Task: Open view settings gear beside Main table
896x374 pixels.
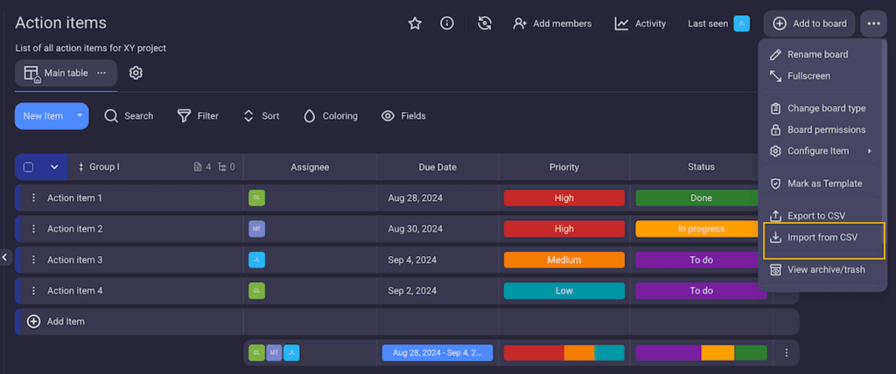Action: coord(136,73)
